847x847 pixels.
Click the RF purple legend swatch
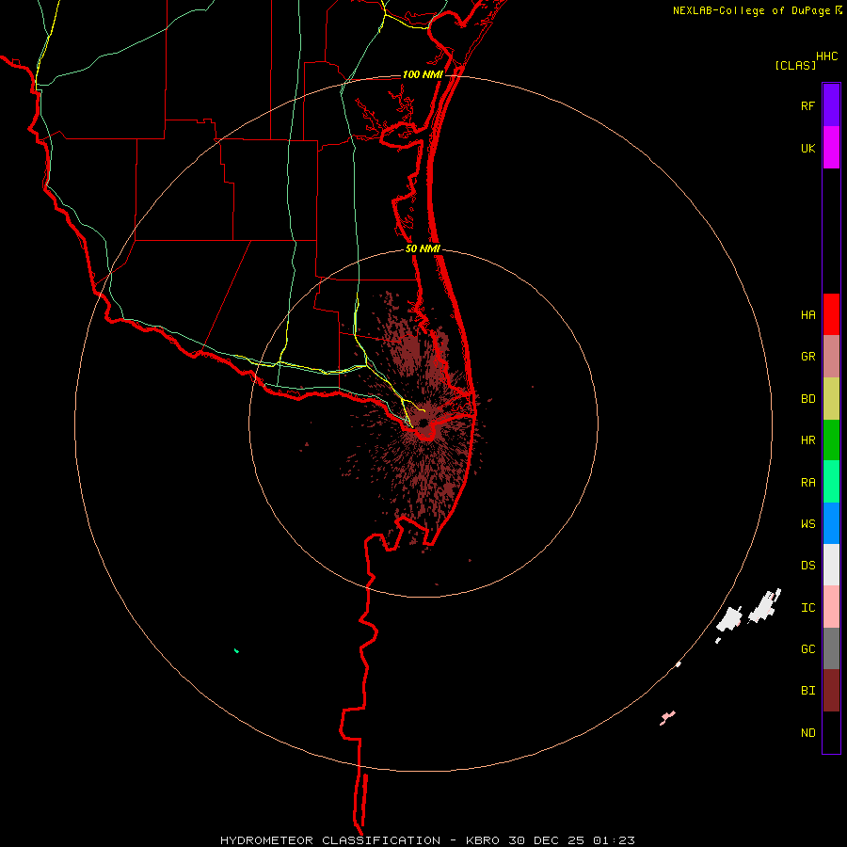click(x=831, y=105)
